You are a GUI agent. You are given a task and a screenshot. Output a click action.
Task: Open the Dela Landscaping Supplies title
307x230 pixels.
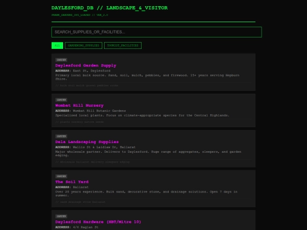[x=87, y=142]
